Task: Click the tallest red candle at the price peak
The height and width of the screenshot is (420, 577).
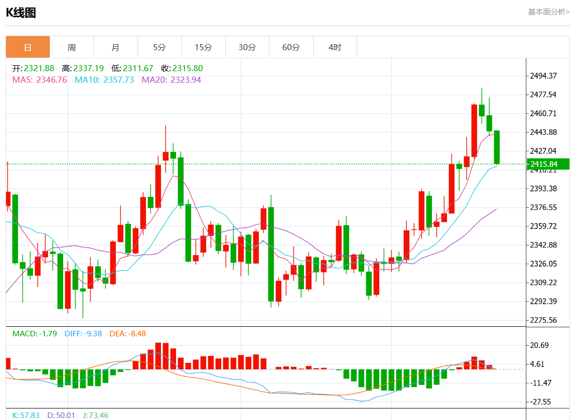Action: 474,130
